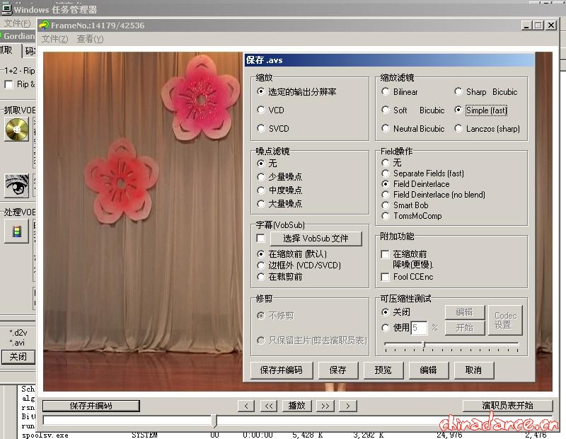This screenshot has height=439, width=566.
Task: Click the FrameNo window title icon
Action: (44, 25)
